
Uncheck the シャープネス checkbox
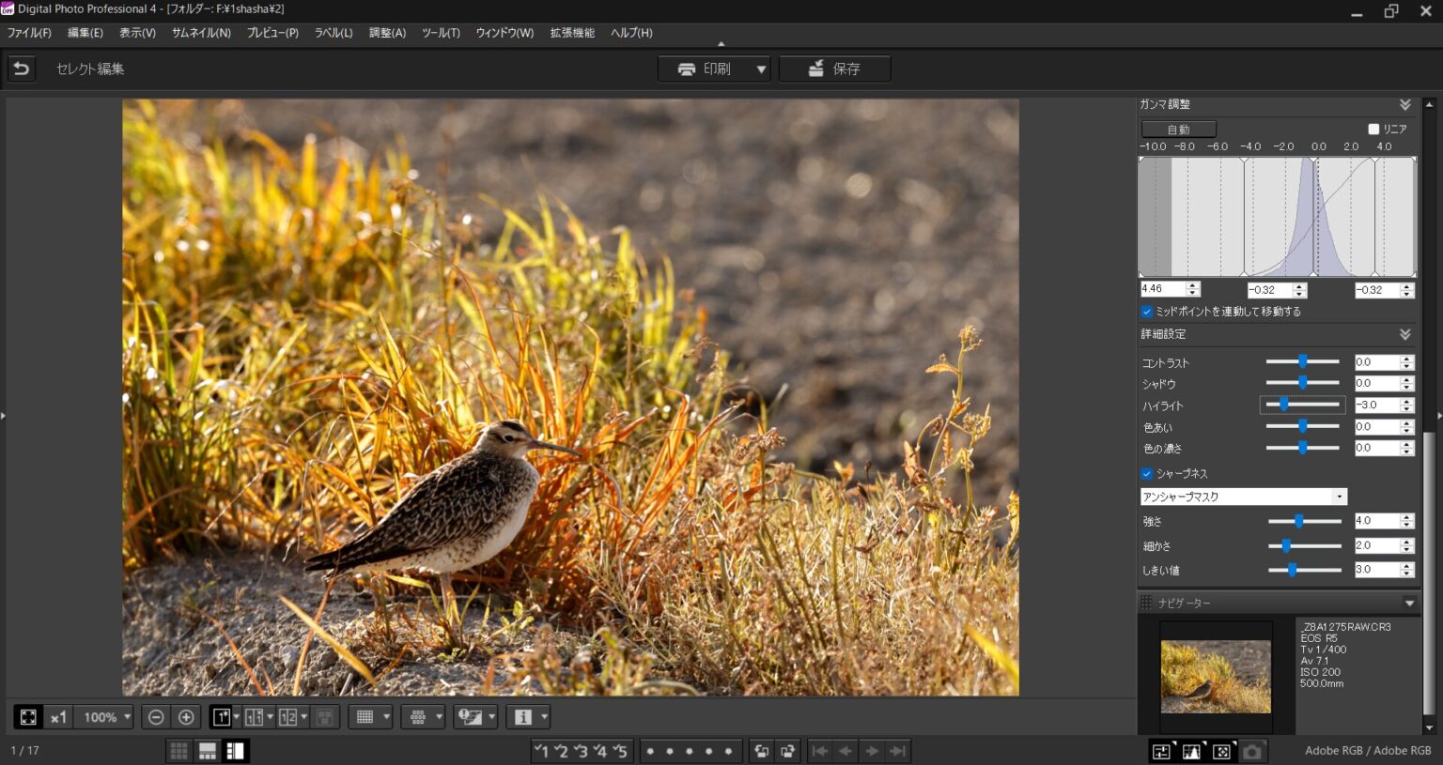(1146, 474)
